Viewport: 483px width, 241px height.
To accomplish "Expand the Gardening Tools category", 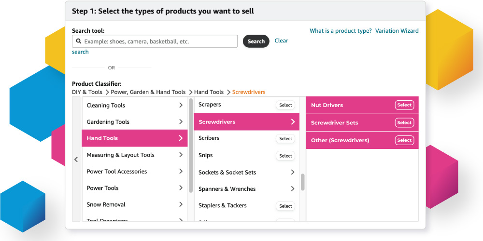I will (x=181, y=122).
